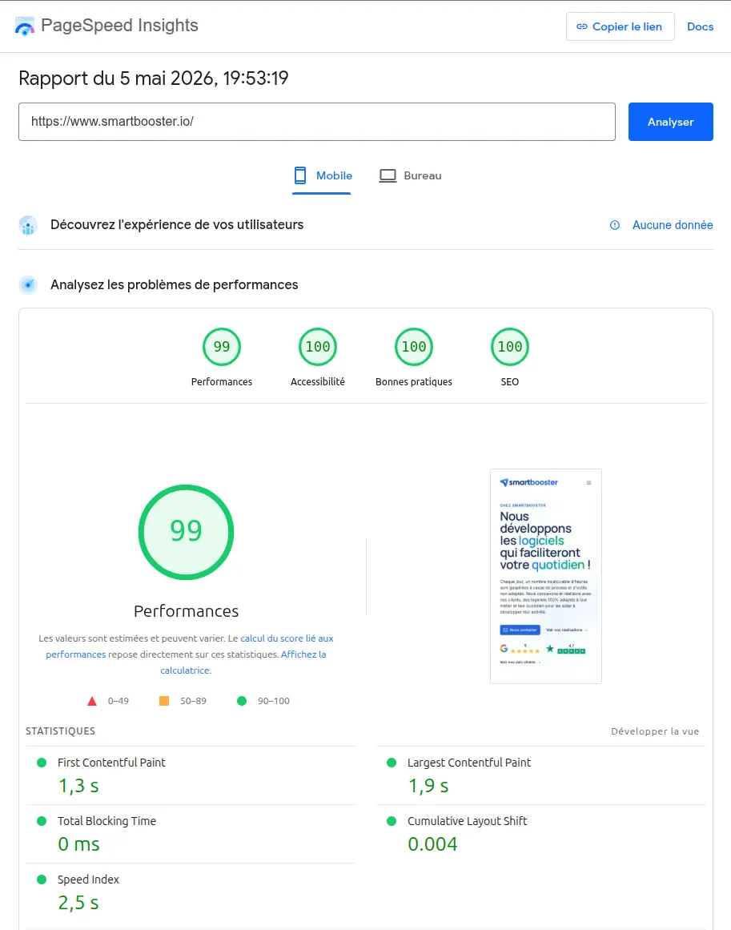Click the performance problems section icon

tap(28, 285)
